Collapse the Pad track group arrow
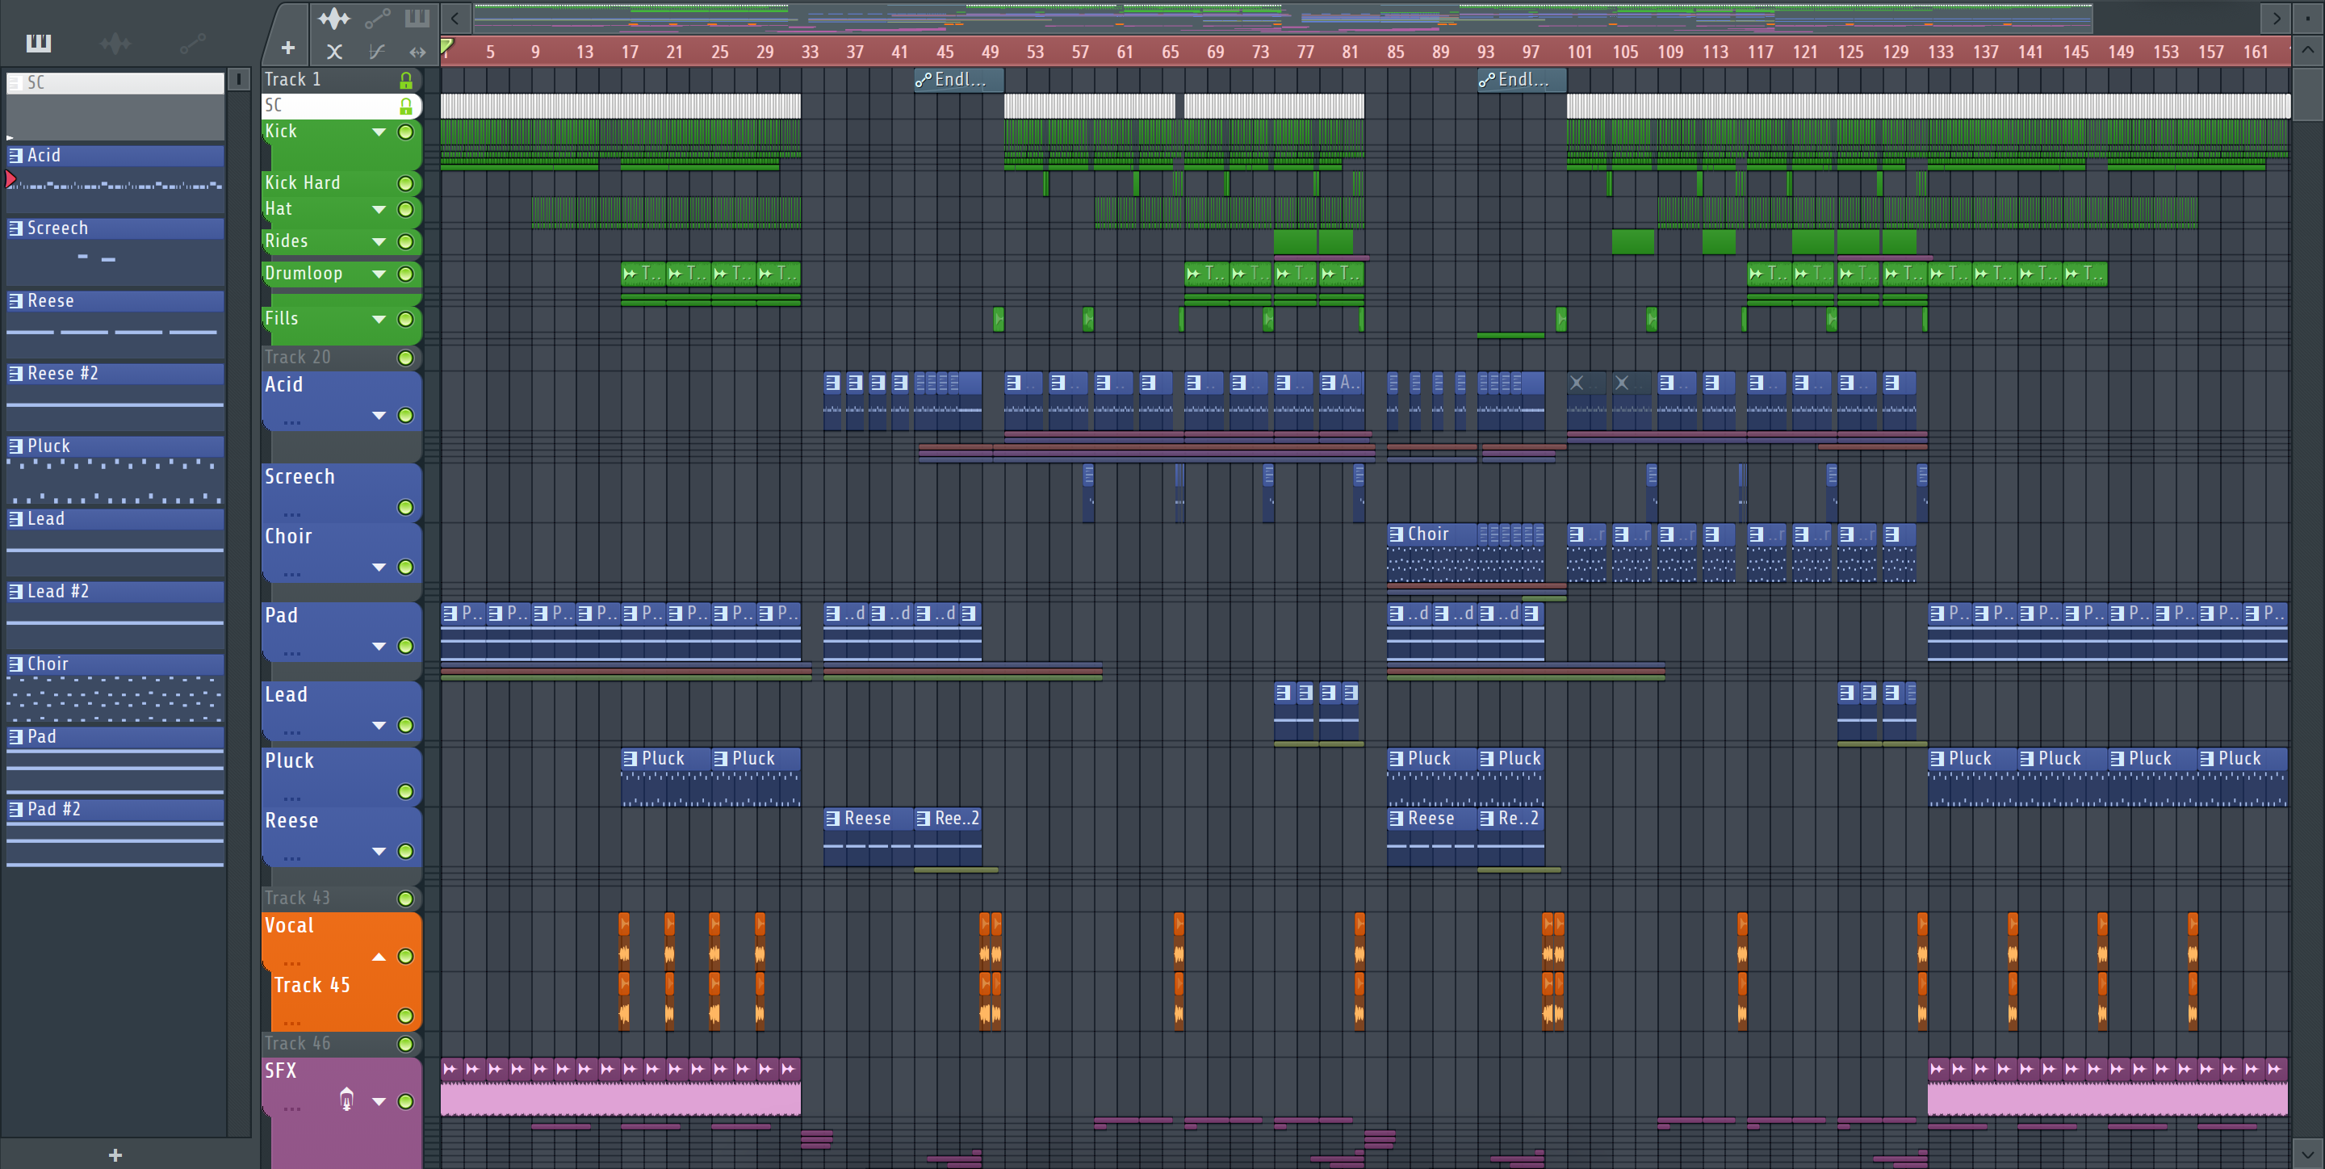Screen dimensions: 2325x1169 click(379, 647)
